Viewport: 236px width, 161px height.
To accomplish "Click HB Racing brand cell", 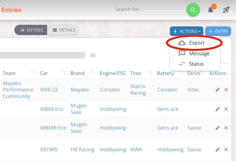I will [x=82, y=150].
